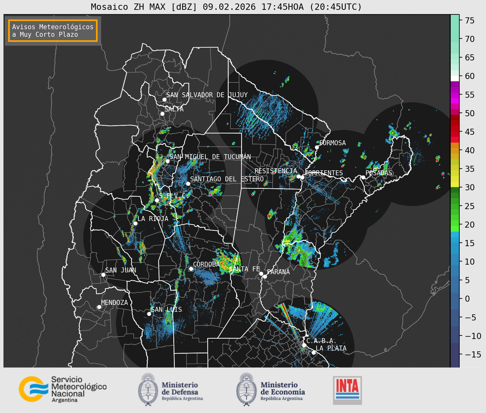The width and height of the screenshot is (486, 413).
Task: Click the 'PARANÁ' map label
Action: pyautogui.click(x=279, y=272)
